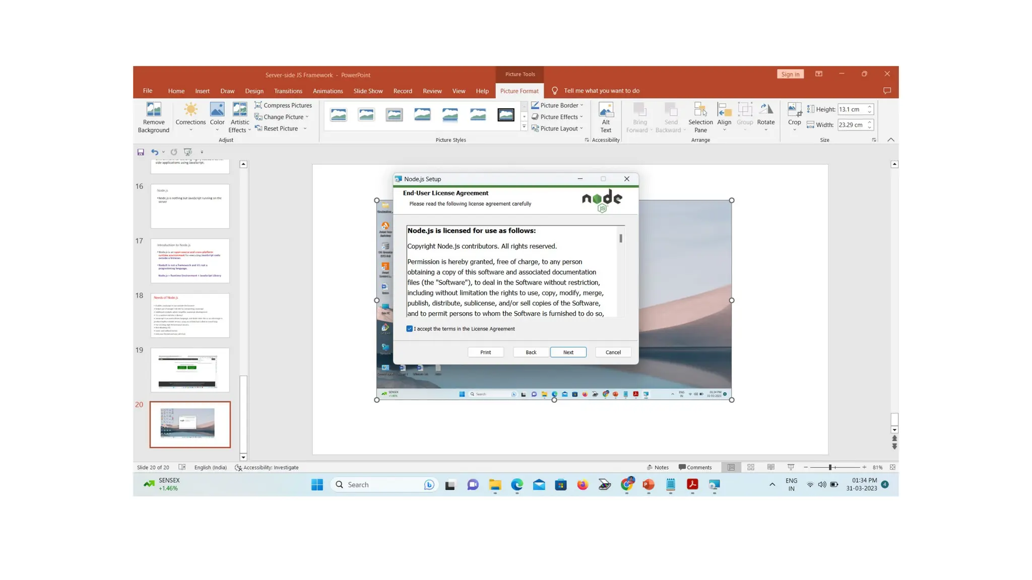
Task: Select slide 19 thumbnail
Action: [190, 370]
